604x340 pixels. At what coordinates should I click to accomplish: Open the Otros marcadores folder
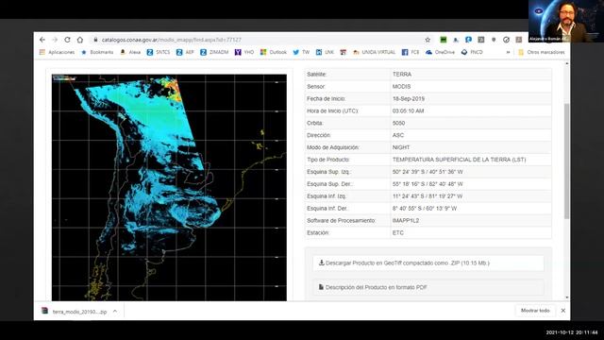tap(542, 52)
